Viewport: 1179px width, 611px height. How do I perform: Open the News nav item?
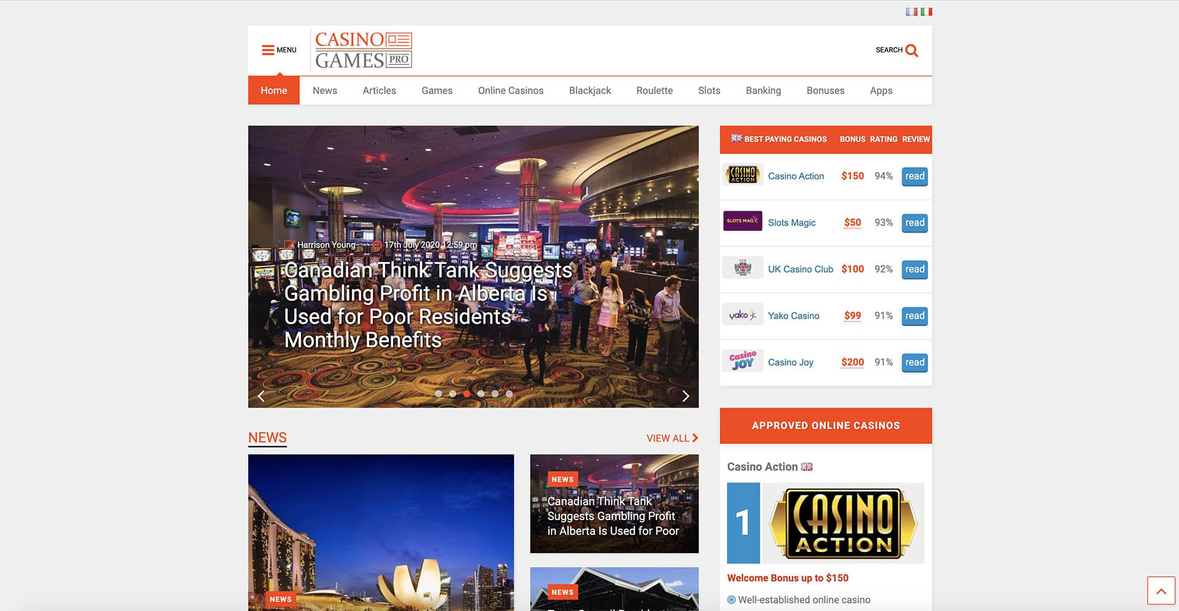pyautogui.click(x=325, y=90)
